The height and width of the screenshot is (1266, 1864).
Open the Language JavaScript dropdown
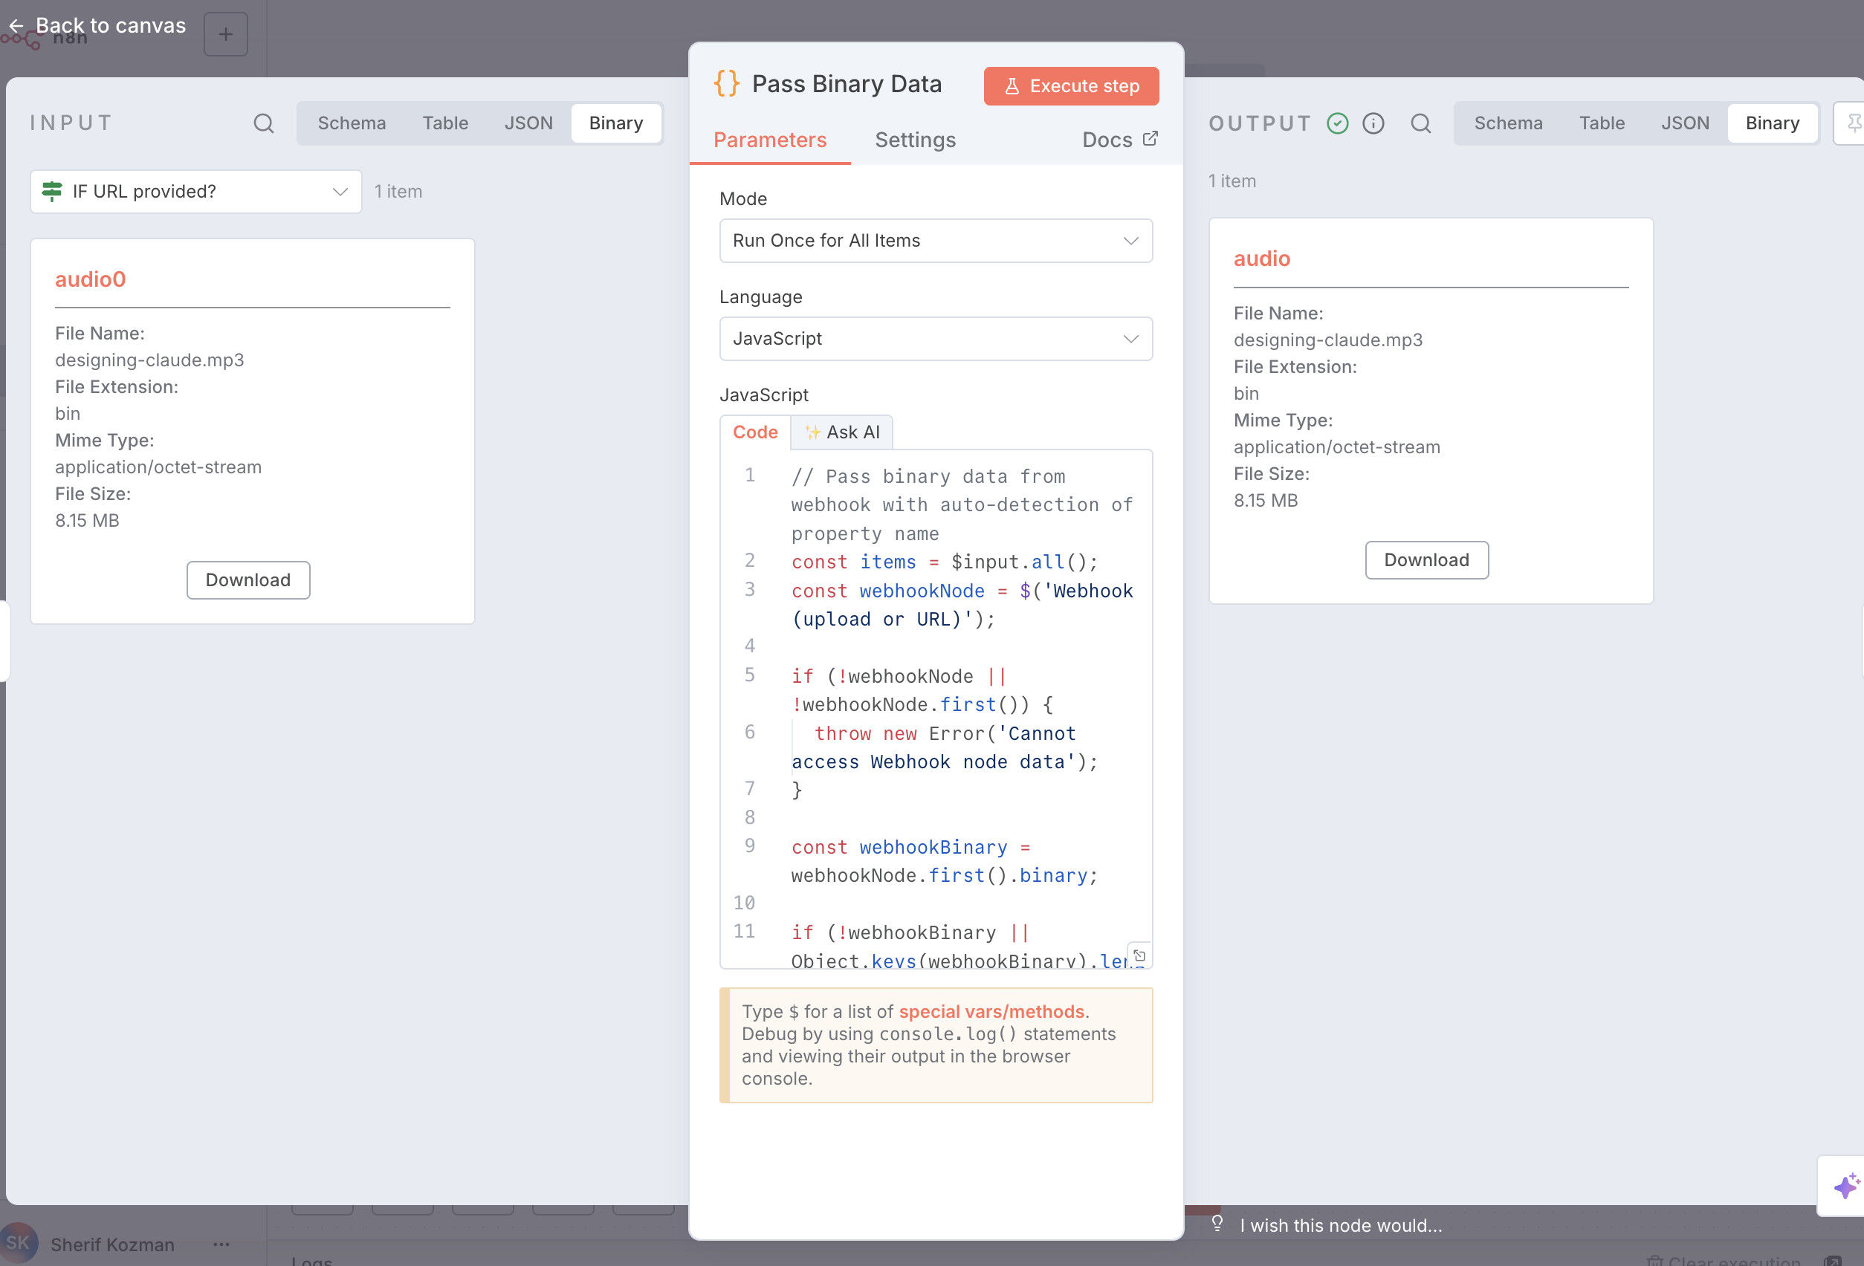(935, 338)
